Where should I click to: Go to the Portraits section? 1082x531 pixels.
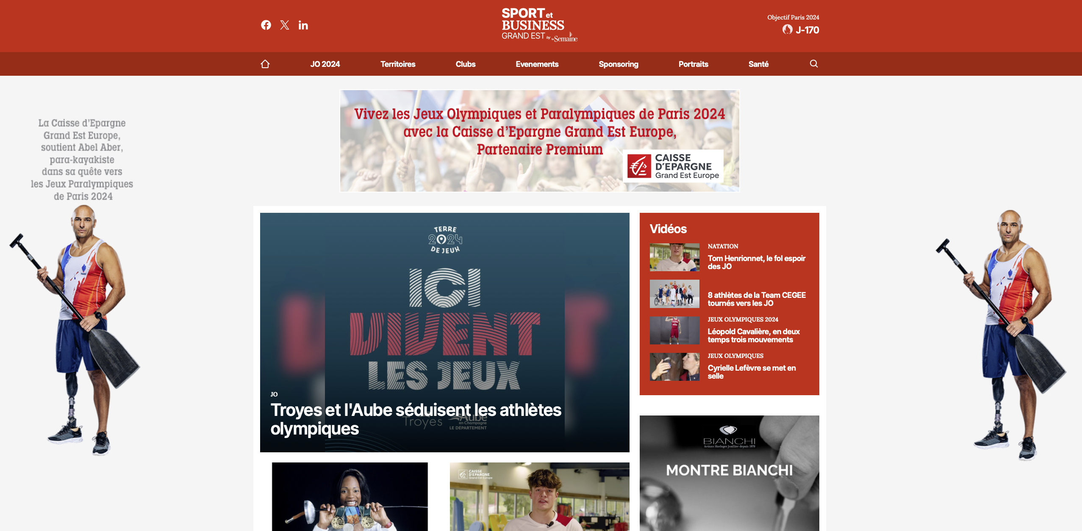tap(694, 64)
